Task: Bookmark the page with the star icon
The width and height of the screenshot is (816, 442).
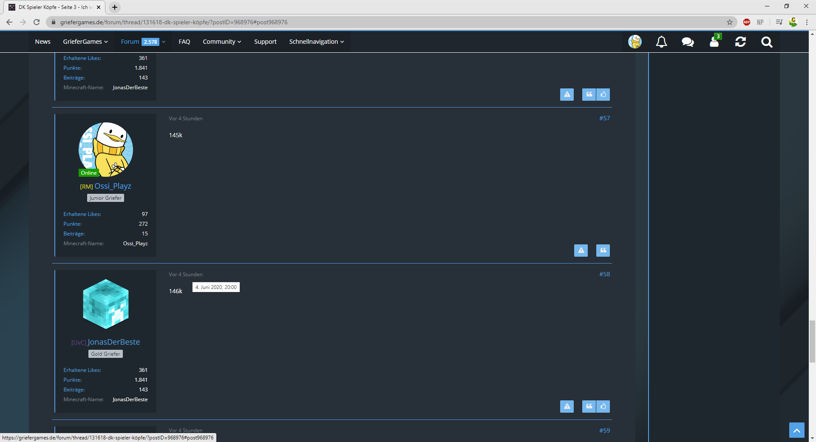Action: tap(730, 22)
